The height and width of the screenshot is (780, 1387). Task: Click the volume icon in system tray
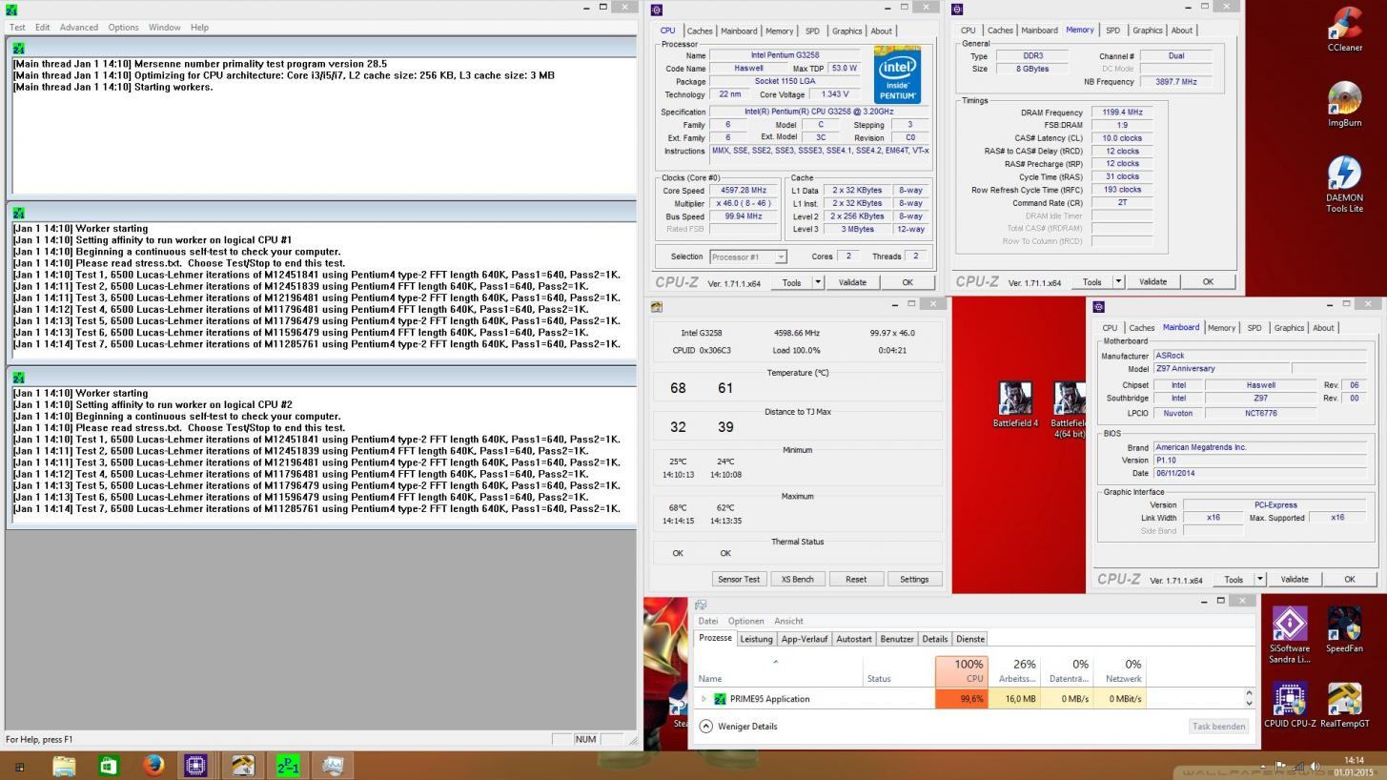pyautogui.click(x=1316, y=766)
